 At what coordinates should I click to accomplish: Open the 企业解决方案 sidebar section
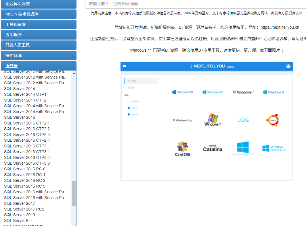39,4
